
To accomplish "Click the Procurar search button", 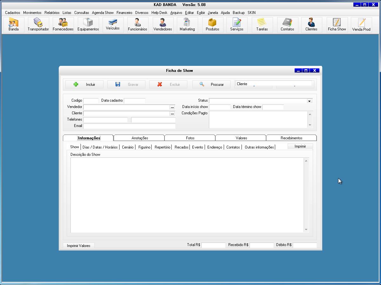I will tap(211, 85).
